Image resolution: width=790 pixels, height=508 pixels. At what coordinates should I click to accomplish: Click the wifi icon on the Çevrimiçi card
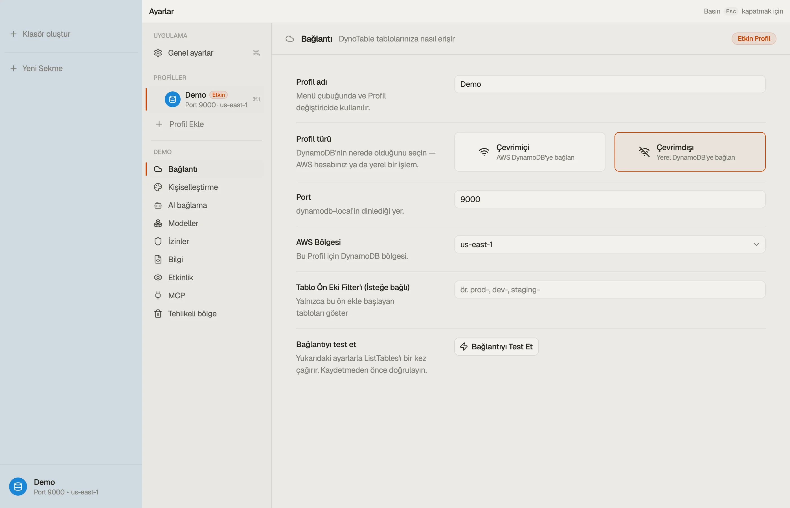click(484, 152)
